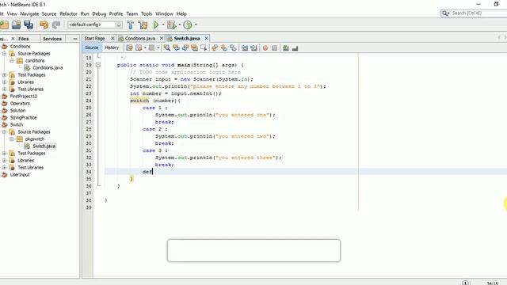The height and width of the screenshot is (285, 507).
Task: Open Run Project dropdown arrow
Action: pyautogui.click(x=163, y=25)
